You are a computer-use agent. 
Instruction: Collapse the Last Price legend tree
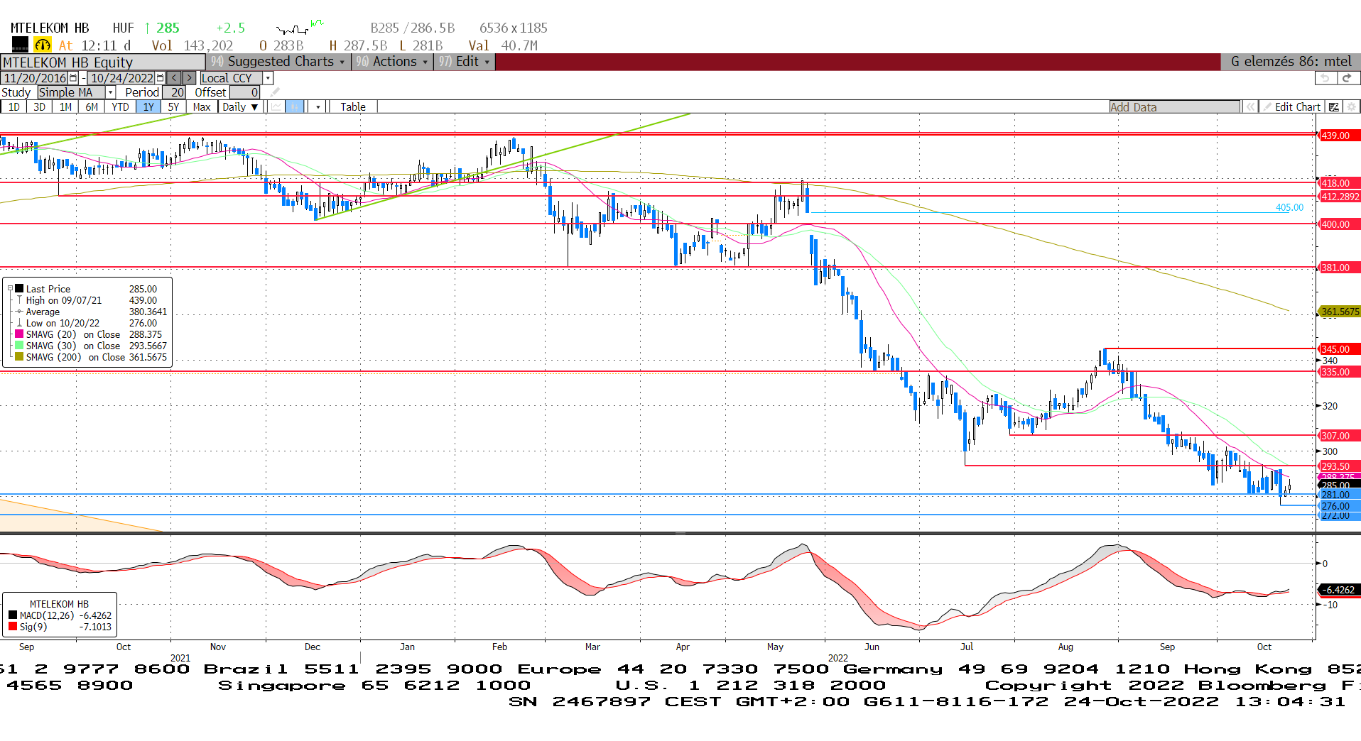[x=10, y=289]
